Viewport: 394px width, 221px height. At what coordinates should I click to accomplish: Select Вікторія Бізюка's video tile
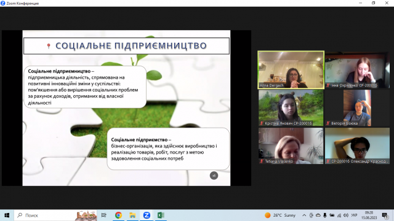click(x=357, y=108)
